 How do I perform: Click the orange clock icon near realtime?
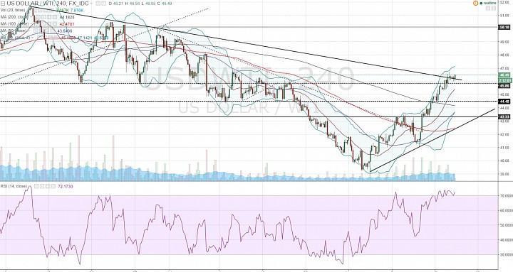(476, 4)
